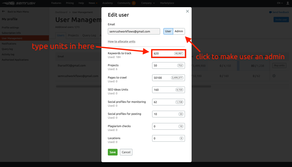
Task: Click the Email input field
Action: 134,31
